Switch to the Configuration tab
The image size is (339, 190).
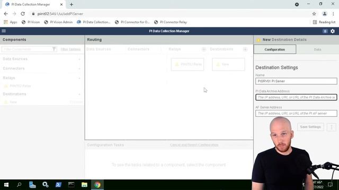(x=275, y=49)
